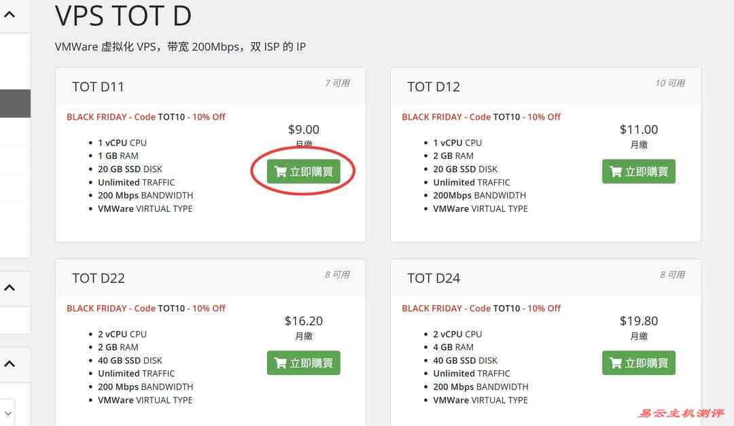Collapse the lowest sidebar panel with the up chevron

coord(10,364)
